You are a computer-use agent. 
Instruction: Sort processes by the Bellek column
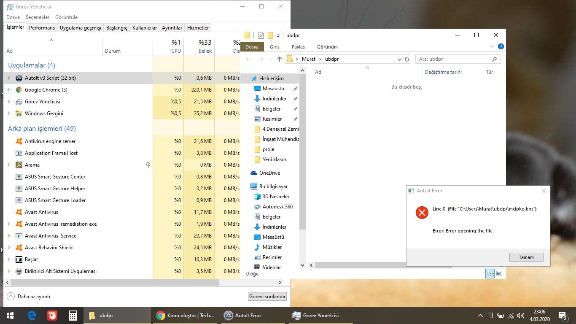199,46
